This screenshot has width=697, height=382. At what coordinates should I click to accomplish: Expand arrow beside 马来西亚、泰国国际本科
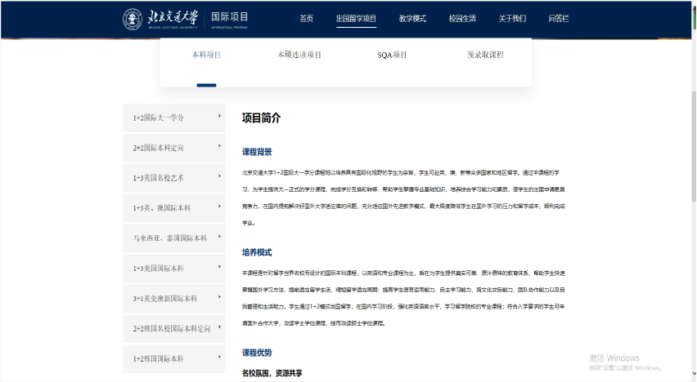219,237
